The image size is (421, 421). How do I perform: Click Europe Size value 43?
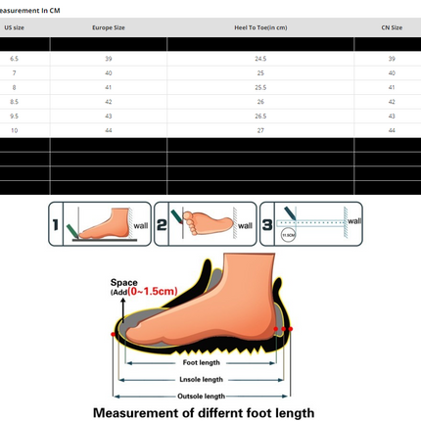click(109, 117)
